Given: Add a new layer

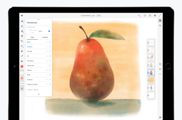Looking at the screenshot, I should pyautogui.click(x=160, y=64).
